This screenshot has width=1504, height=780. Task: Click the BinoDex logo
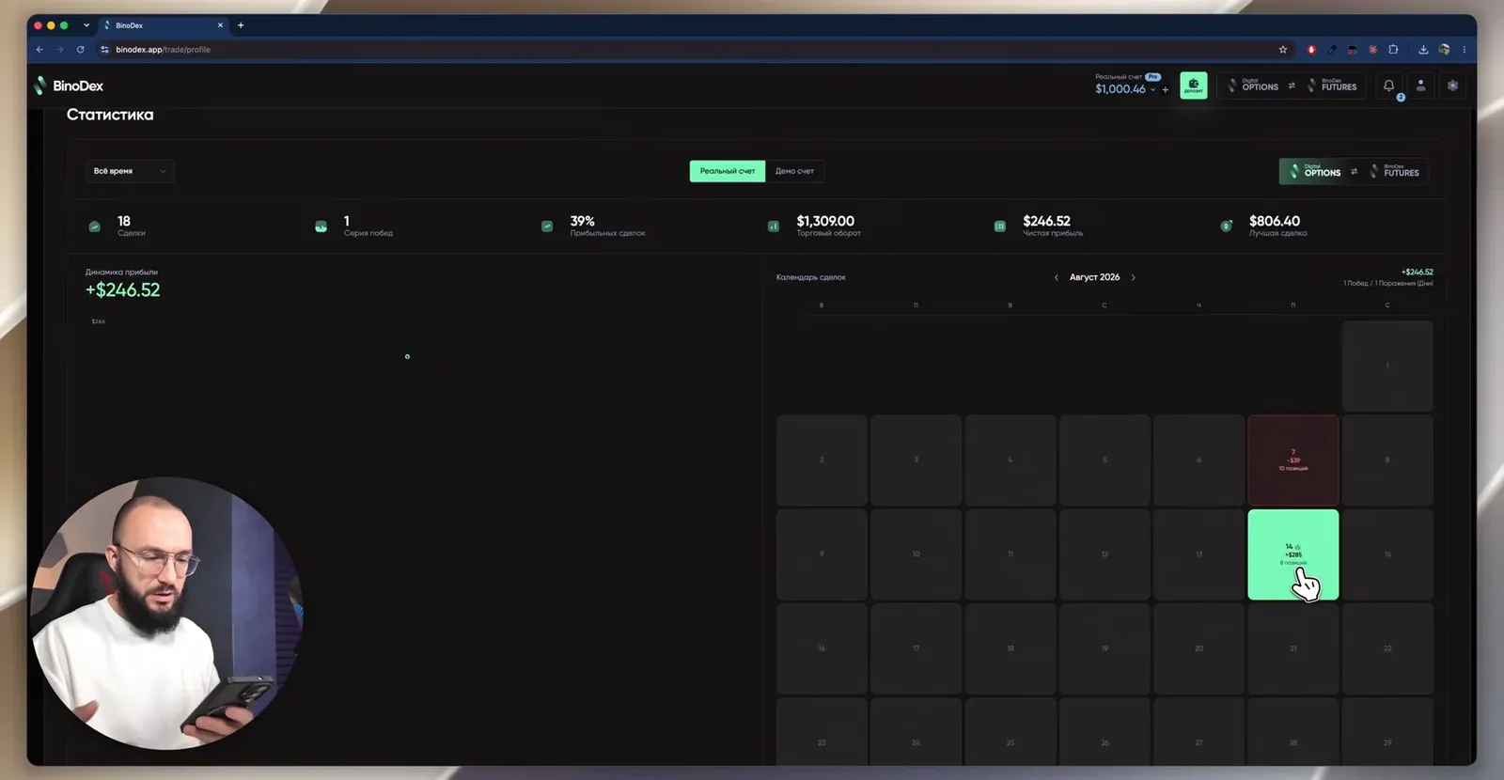(x=69, y=86)
